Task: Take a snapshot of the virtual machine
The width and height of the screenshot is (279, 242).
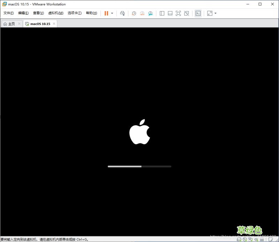Action: tap(134, 13)
